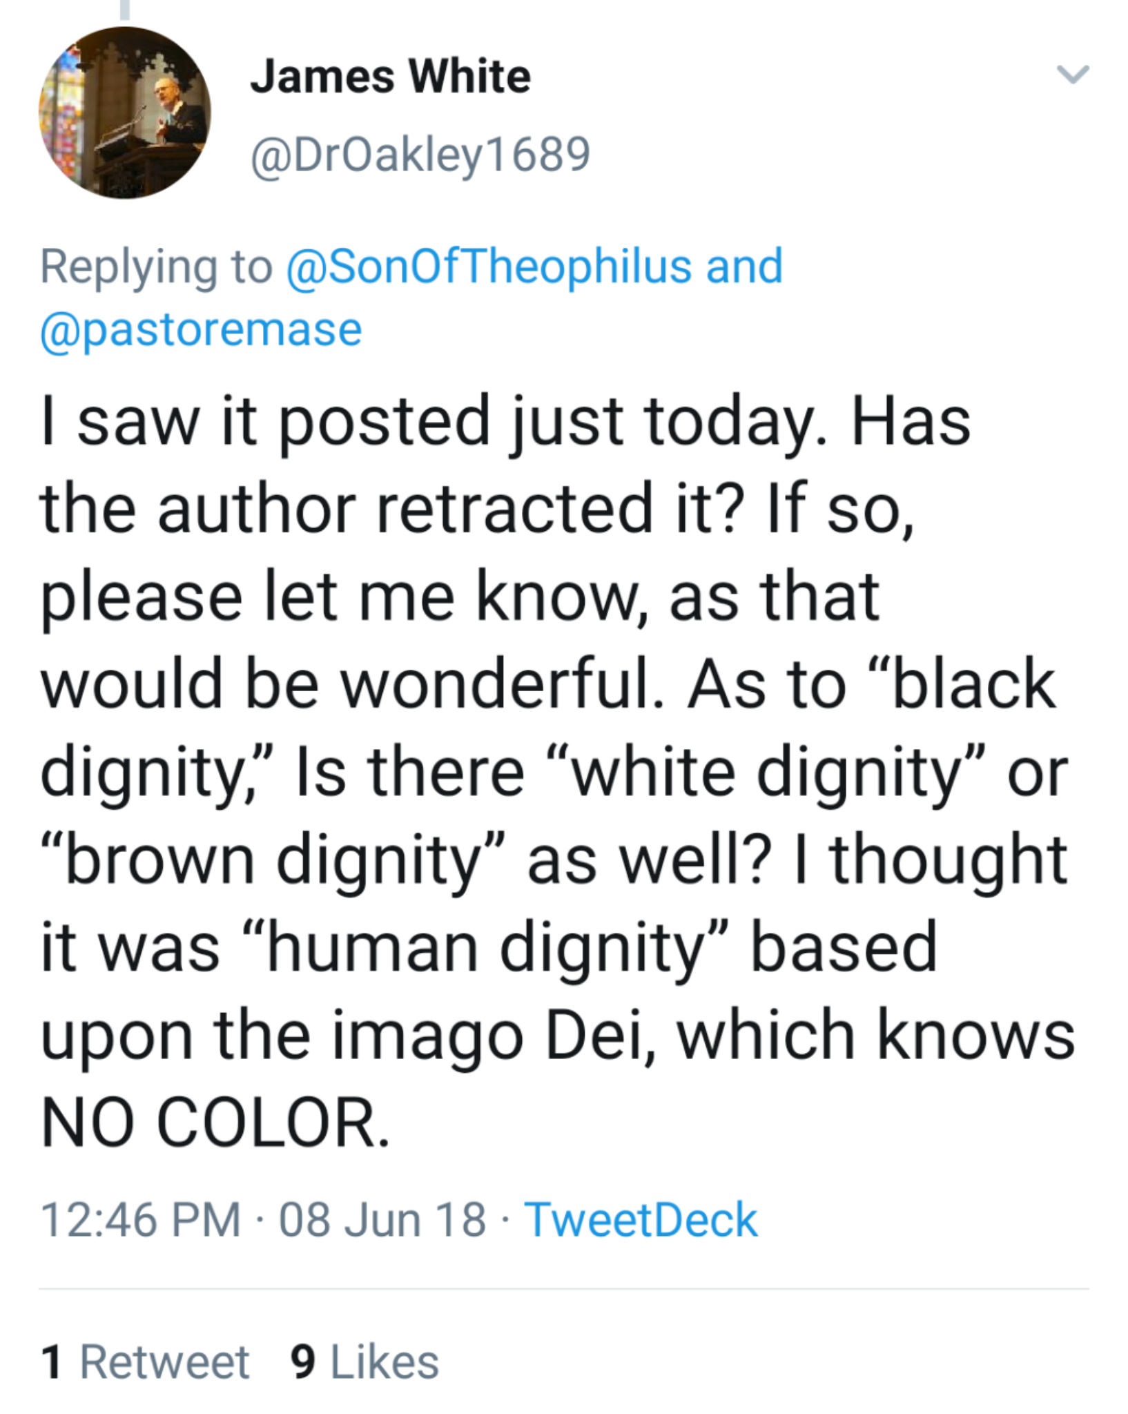
Task: Click the thread connector line above avatar
Action: 125,10
